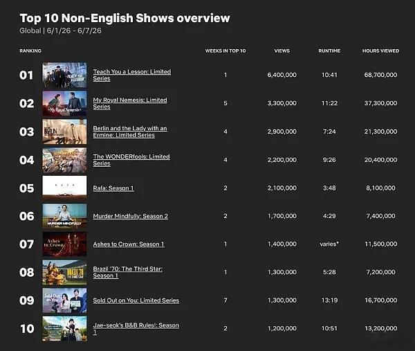
Task: Click the Jae-seok's B&B Rules poster thumbnail
Action: 64,329
